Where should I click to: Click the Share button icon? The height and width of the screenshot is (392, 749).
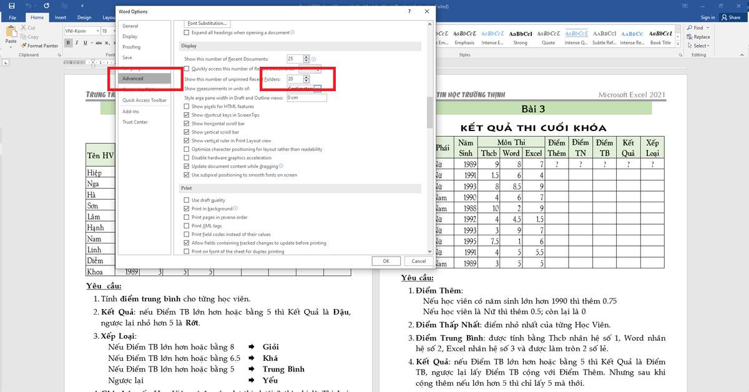pos(725,17)
